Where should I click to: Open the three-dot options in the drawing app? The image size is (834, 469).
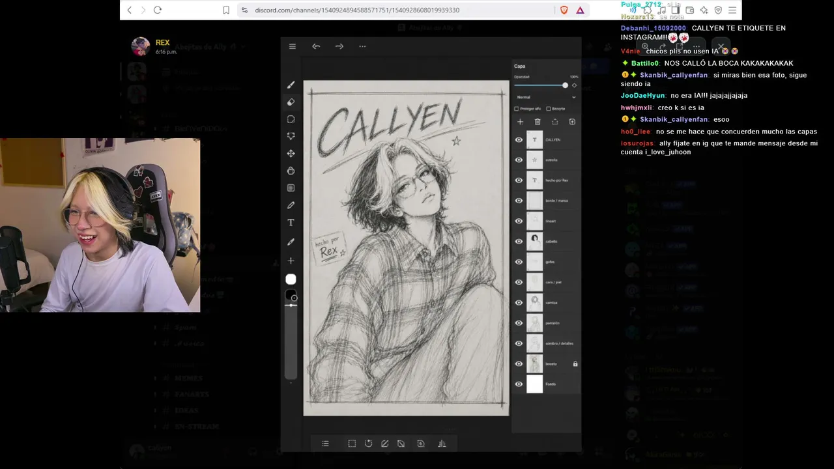362,46
